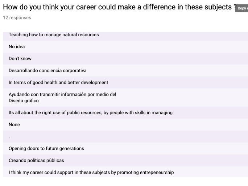The height and width of the screenshot is (186, 248).
Task: Click the "Diseño gráfico" line of text
Action: point(24,101)
